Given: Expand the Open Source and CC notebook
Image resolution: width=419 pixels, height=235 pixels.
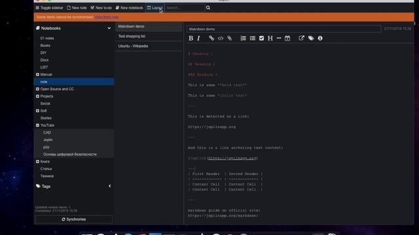Looking at the screenshot, I should (x=37, y=89).
